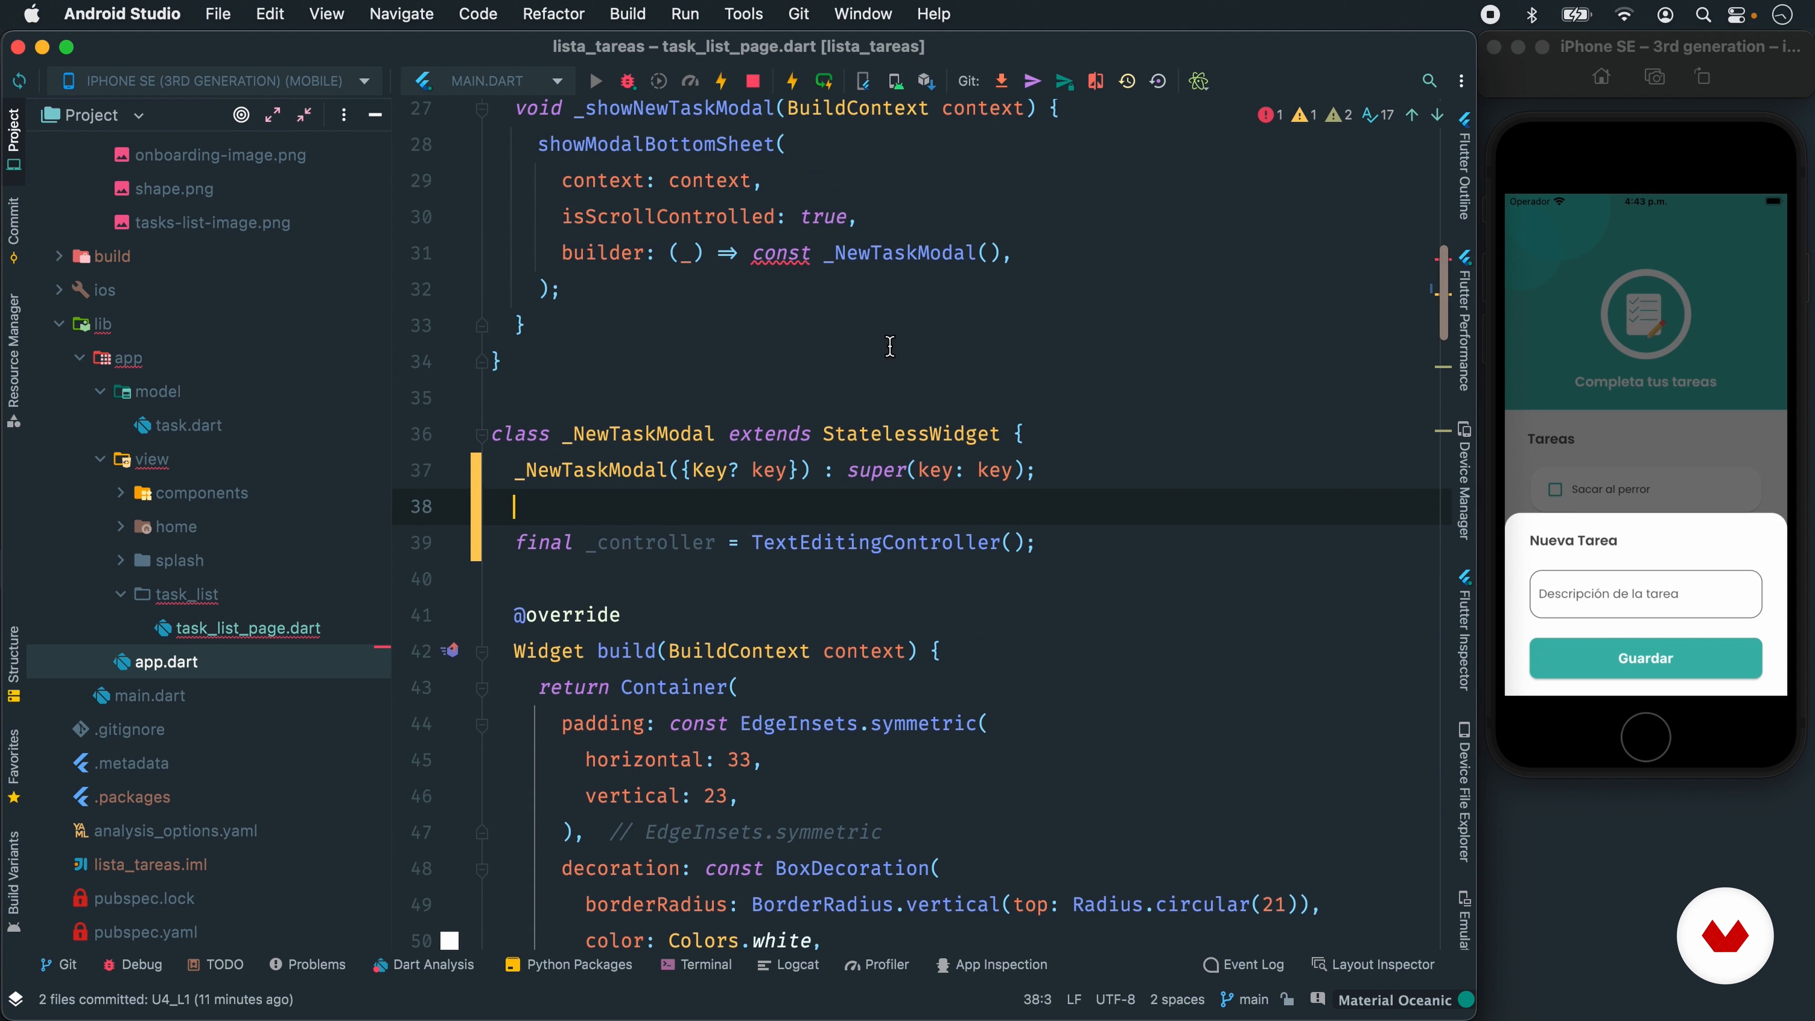Collapse the task_list folder
The width and height of the screenshot is (1815, 1021).
(121, 594)
